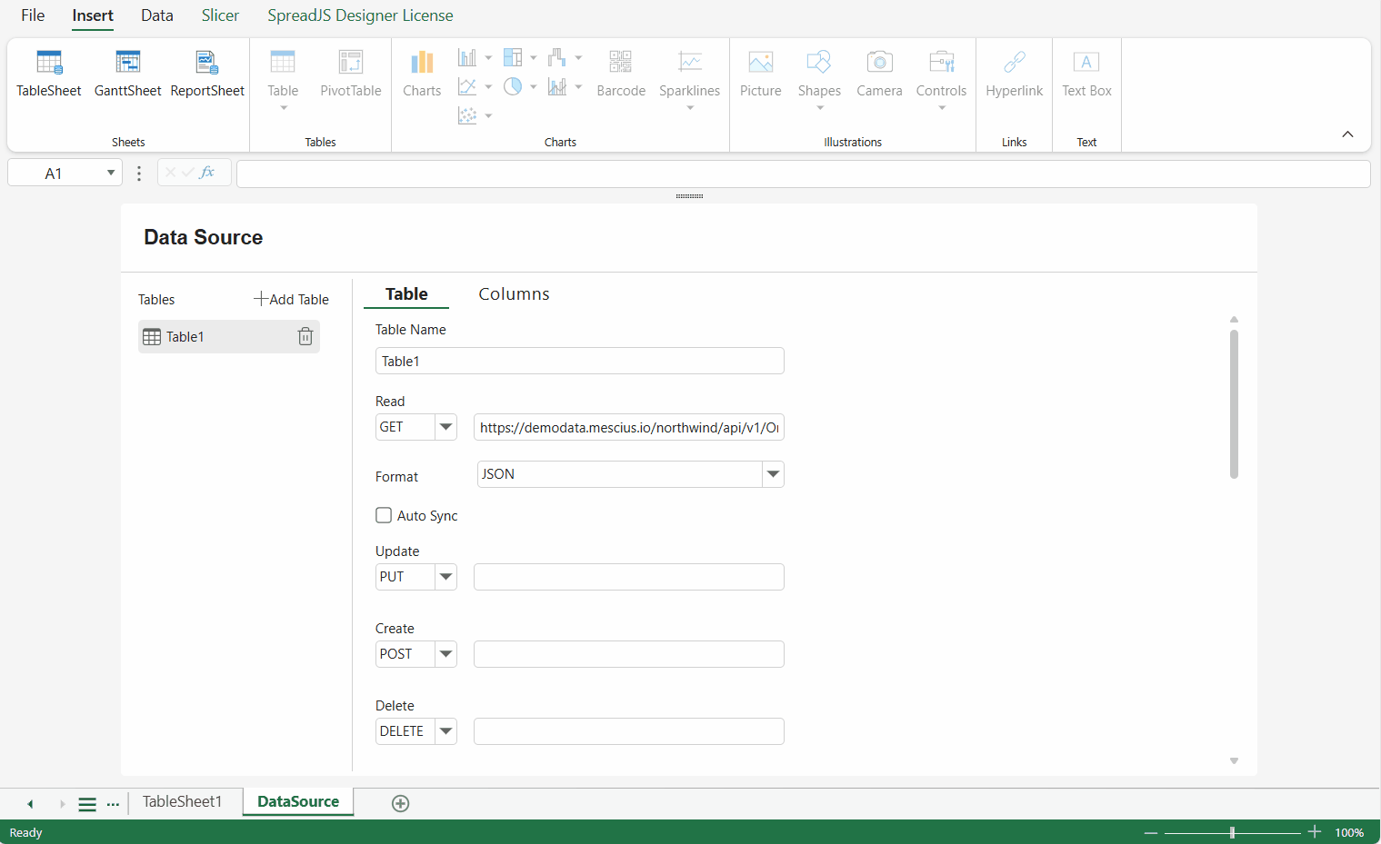1381x844 pixels.
Task: Delete Table1 with the trash icon
Action: 305,337
